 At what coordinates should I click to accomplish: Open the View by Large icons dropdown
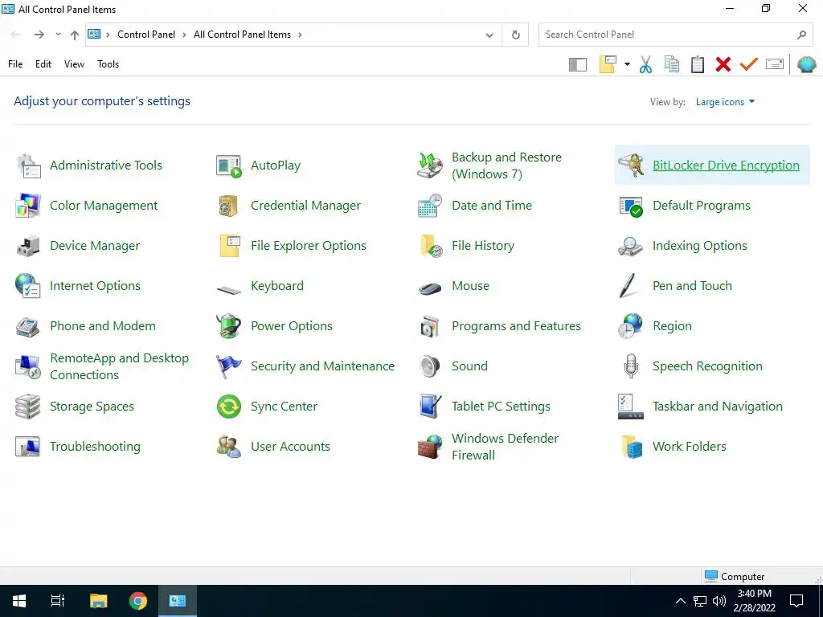coord(726,102)
